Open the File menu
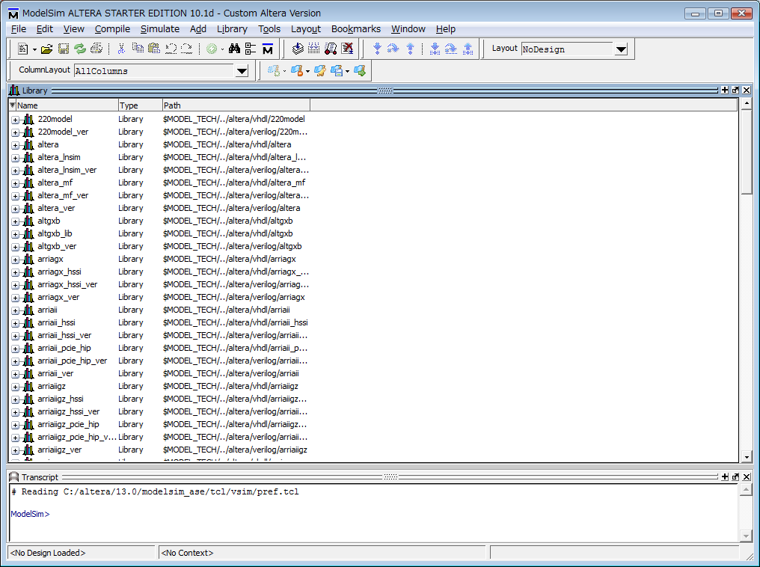Viewport: 760px width, 567px height. pos(19,29)
